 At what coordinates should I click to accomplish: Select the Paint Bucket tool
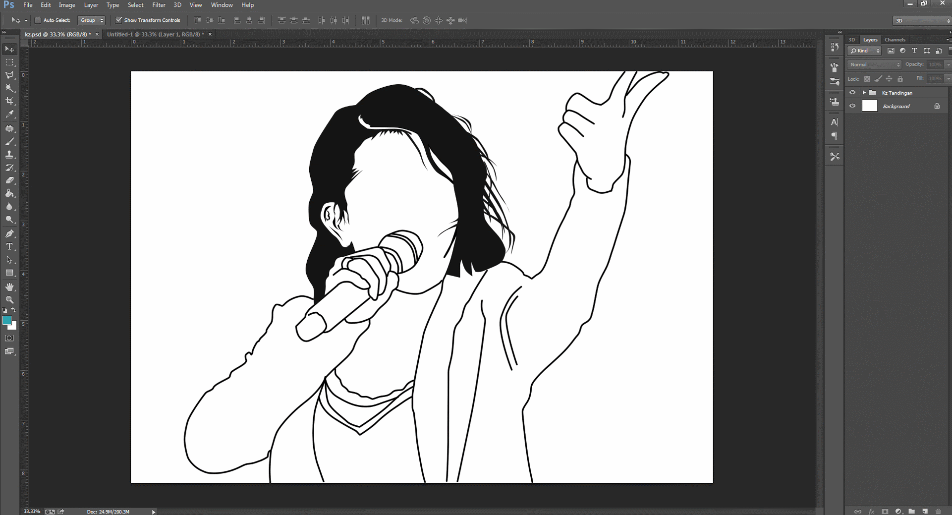9,193
